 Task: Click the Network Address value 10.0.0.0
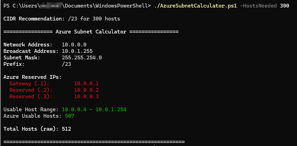pos(74,45)
